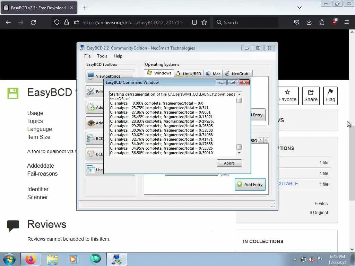Click the Flag button on archive page
The image size is (355, 266).
330,96
